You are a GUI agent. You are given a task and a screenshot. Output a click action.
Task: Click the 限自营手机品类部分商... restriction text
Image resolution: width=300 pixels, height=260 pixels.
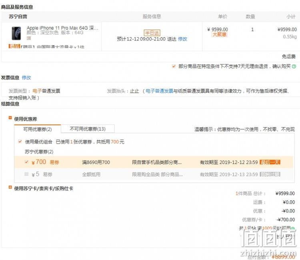157,162
